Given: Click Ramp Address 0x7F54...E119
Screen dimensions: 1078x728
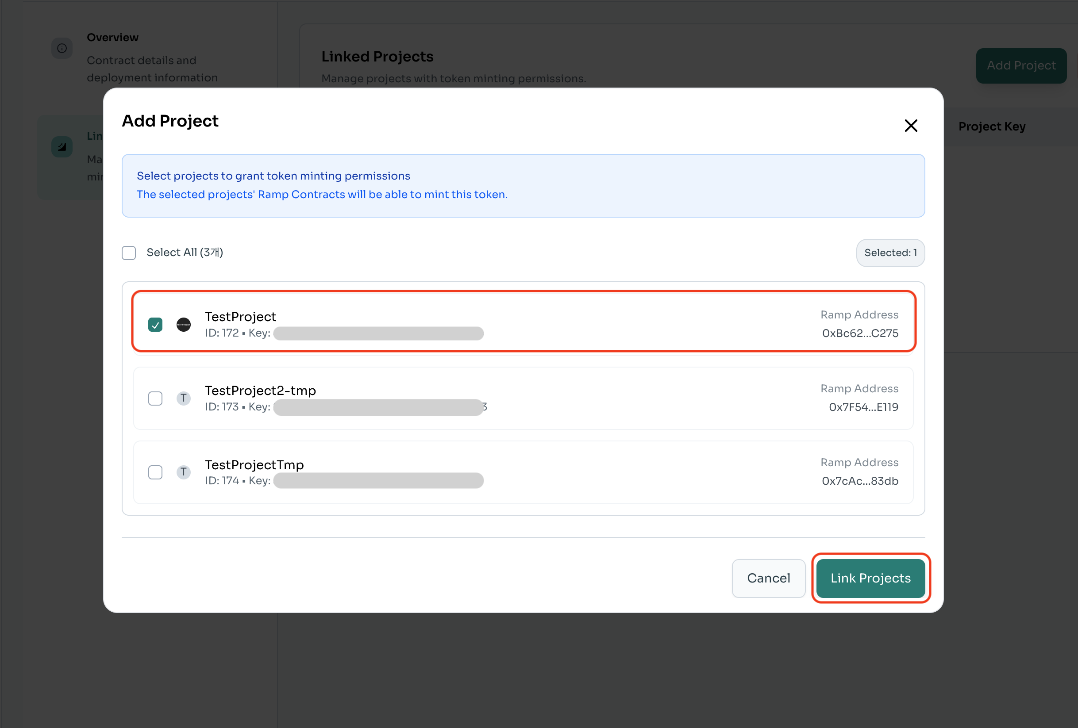Looking at the screenshot, I should 863,407.
